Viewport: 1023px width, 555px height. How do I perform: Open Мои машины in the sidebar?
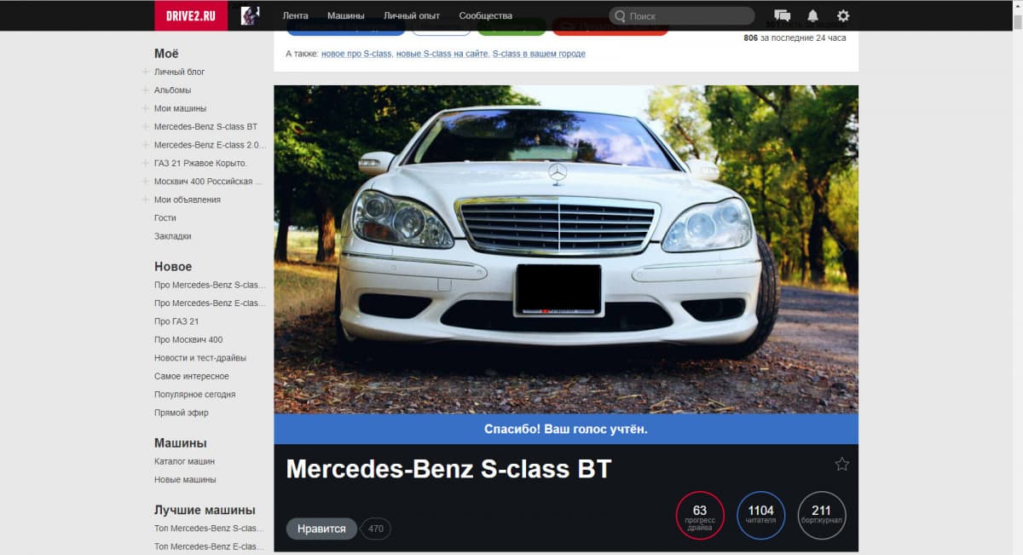coord(181,108)
